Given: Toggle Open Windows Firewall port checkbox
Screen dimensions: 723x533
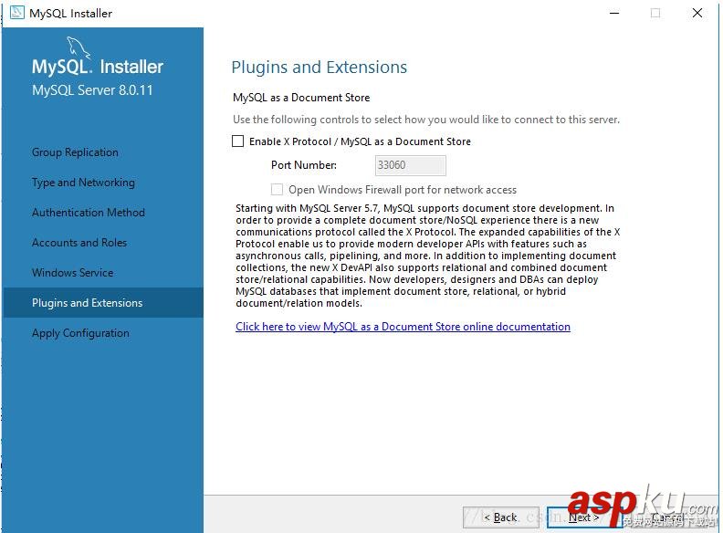Looking at the screenshot, I should [x=277, y=190].
